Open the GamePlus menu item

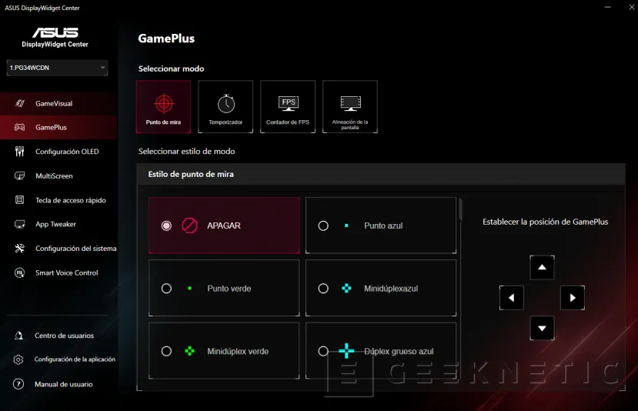tap(58, 127)
